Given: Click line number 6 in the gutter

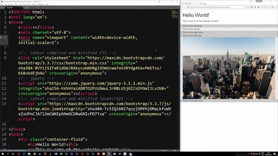Looking at the screenshot, I should point(5,38).
